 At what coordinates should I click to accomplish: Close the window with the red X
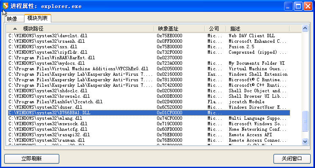tap(308, 6)
